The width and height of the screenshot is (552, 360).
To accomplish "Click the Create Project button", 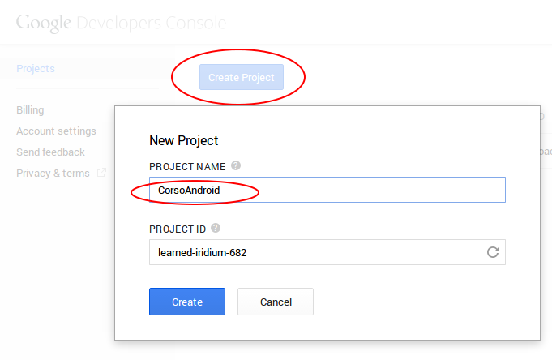I will 242,77.
